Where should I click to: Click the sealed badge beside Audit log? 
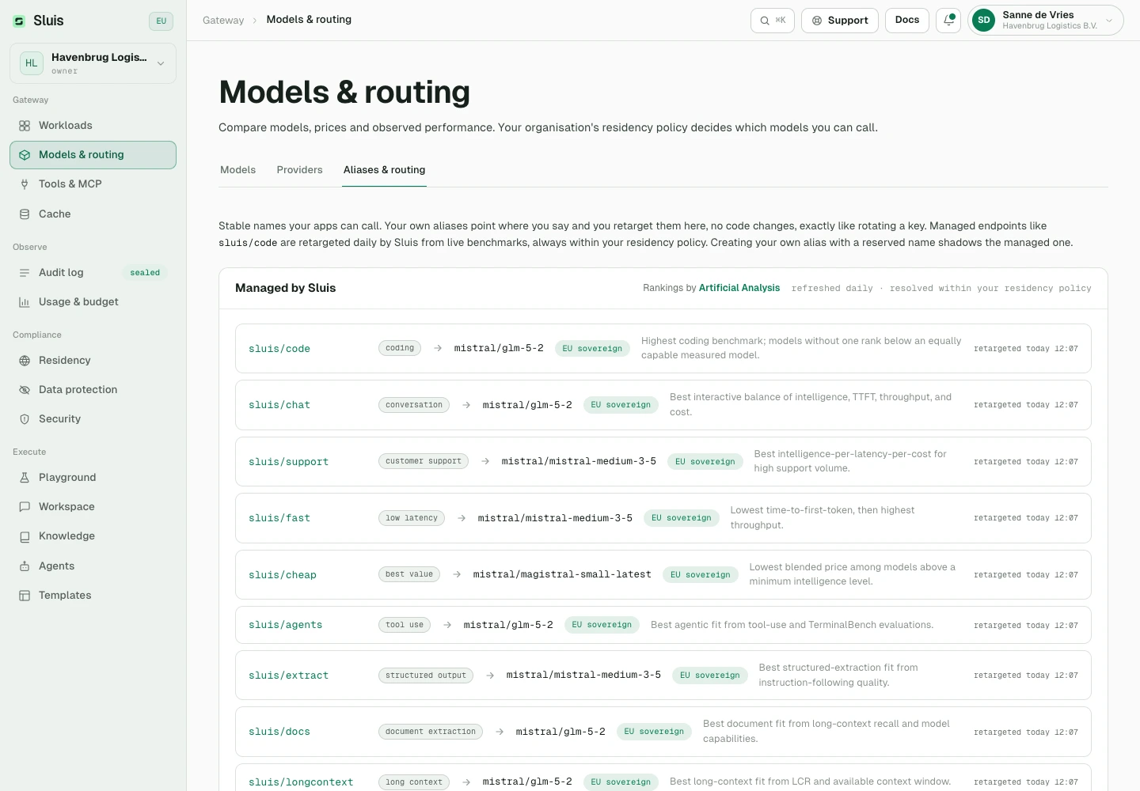coord(145,273)
